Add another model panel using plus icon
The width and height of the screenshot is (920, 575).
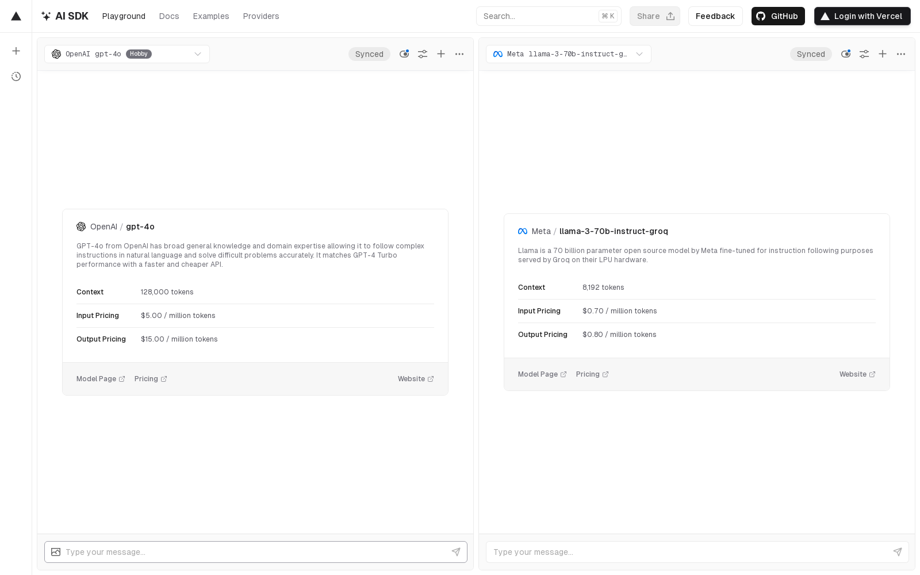[441, 53]
